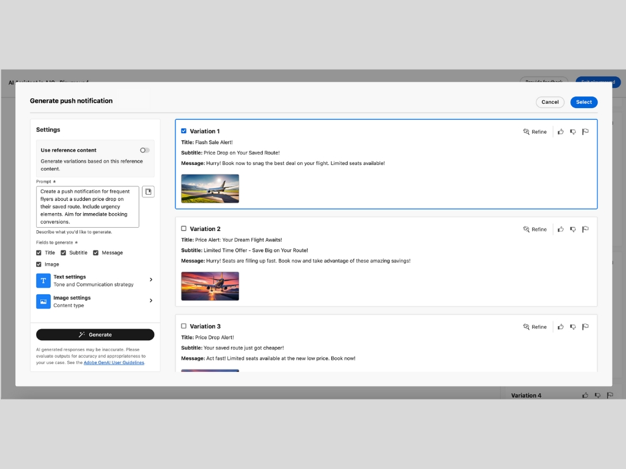Flag Variation 1 with the flag icon
The image size is (626, 469).
(x=585, y=132)
